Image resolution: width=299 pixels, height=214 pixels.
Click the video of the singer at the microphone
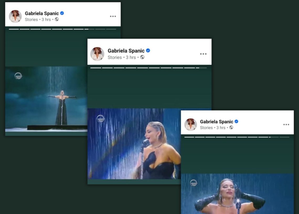(x=134, y=144)
